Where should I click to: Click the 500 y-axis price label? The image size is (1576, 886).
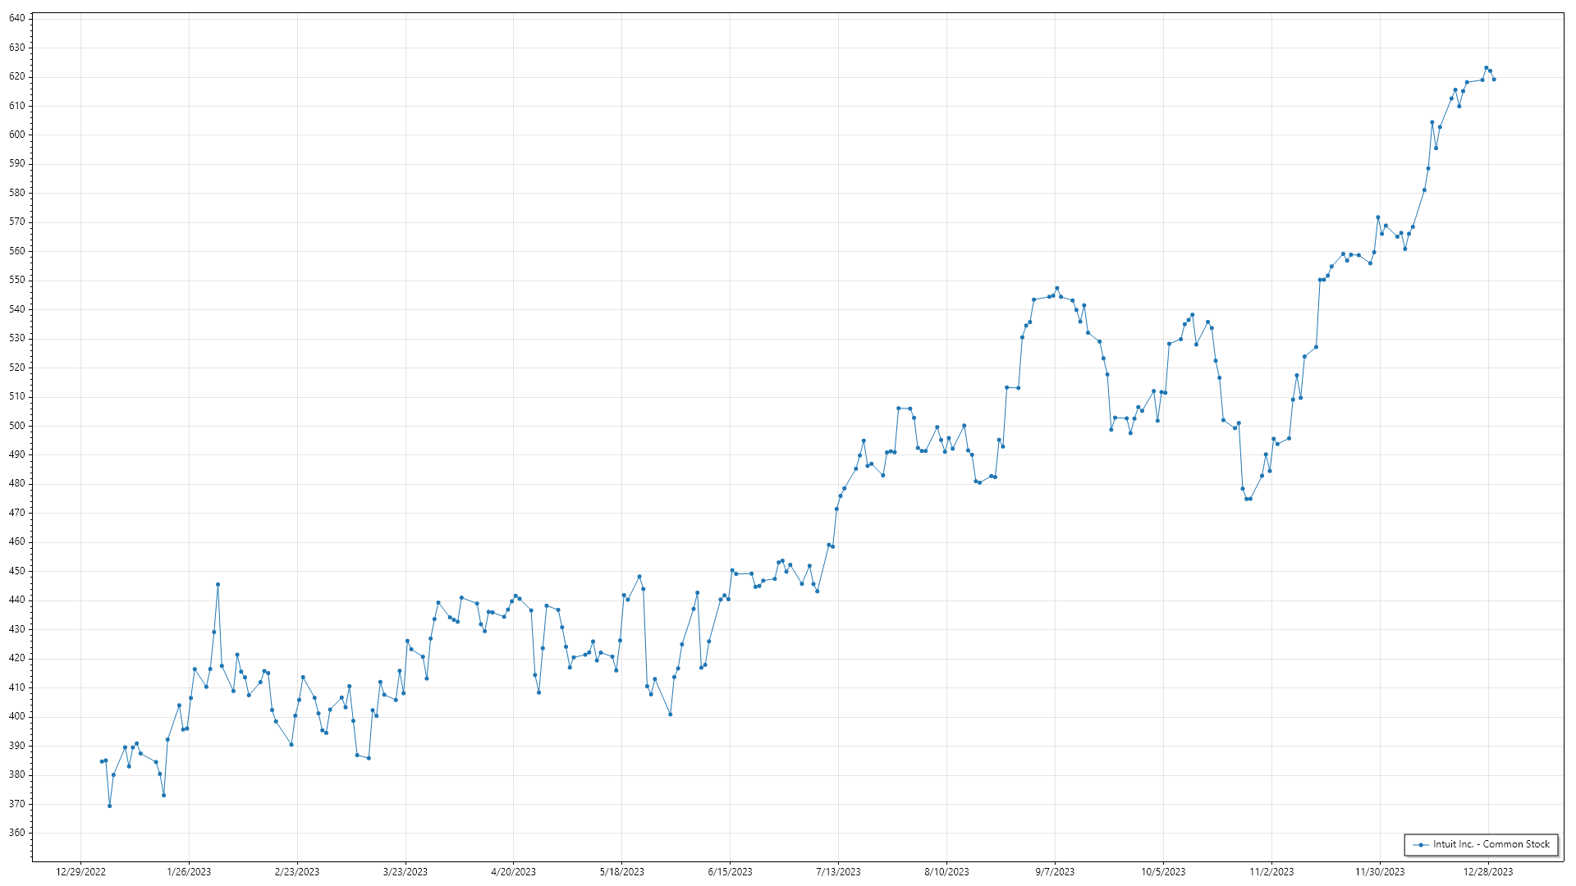point(16,426)
